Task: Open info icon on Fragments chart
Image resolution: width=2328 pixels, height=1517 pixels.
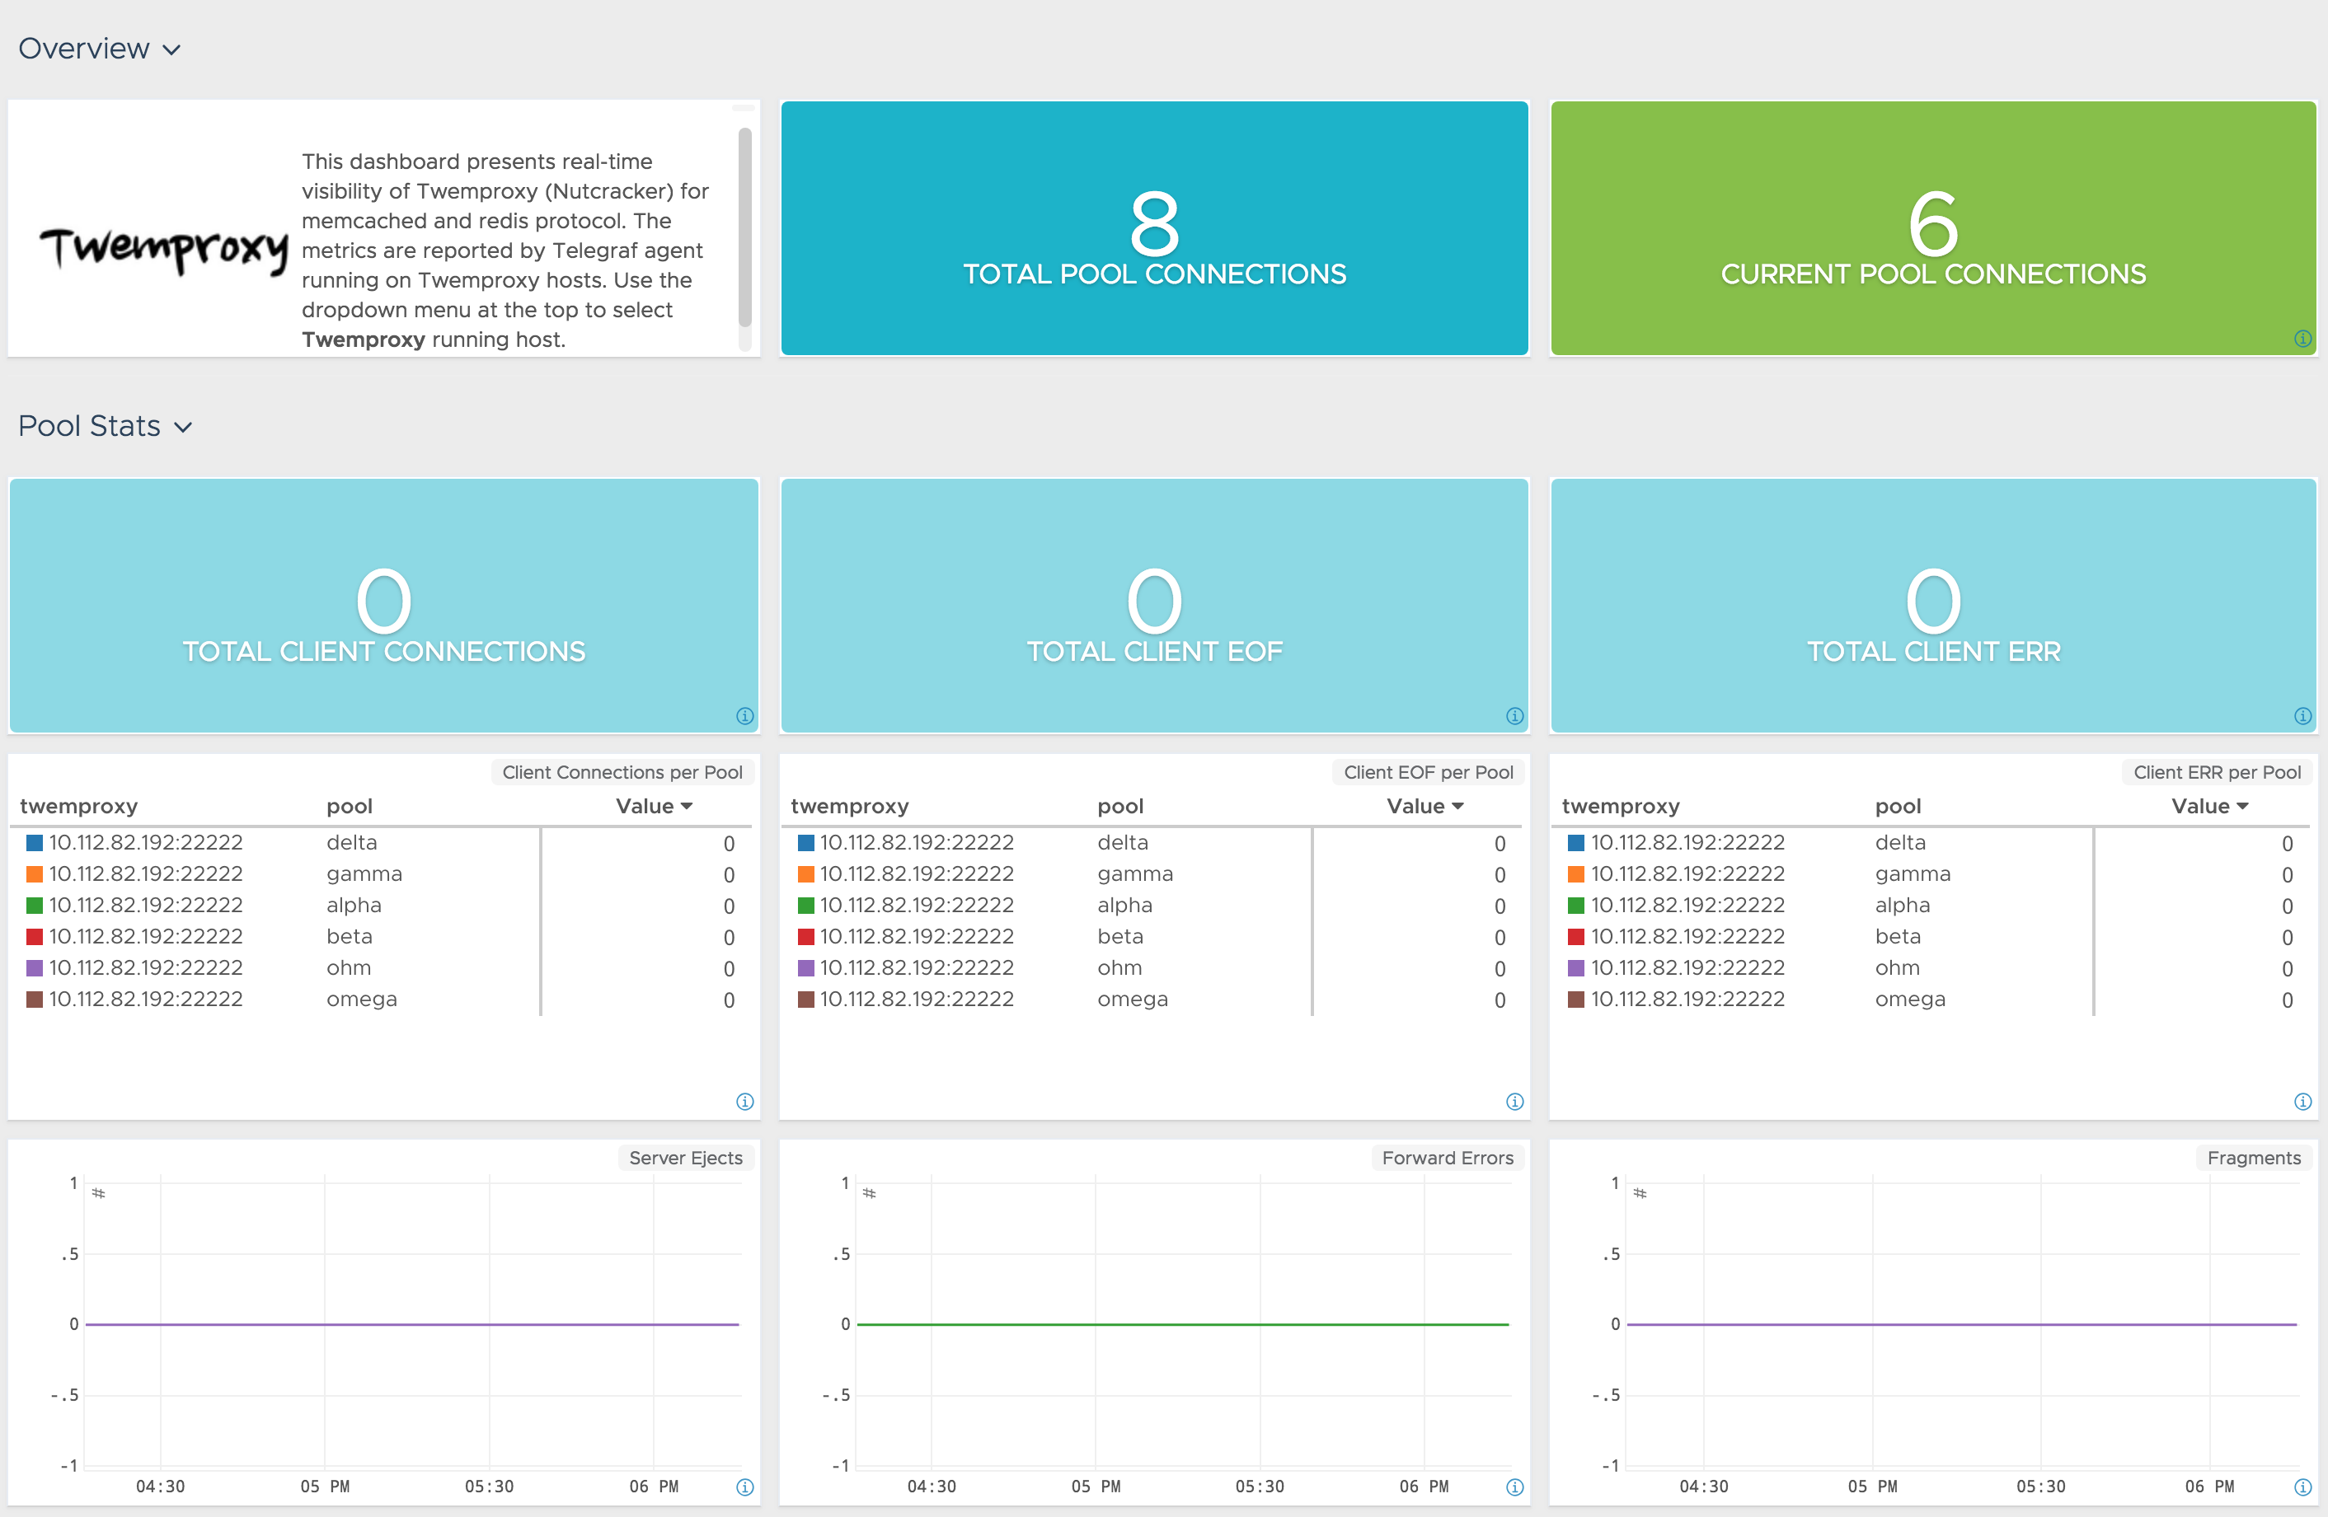Action: [x=2302, y=1487]
